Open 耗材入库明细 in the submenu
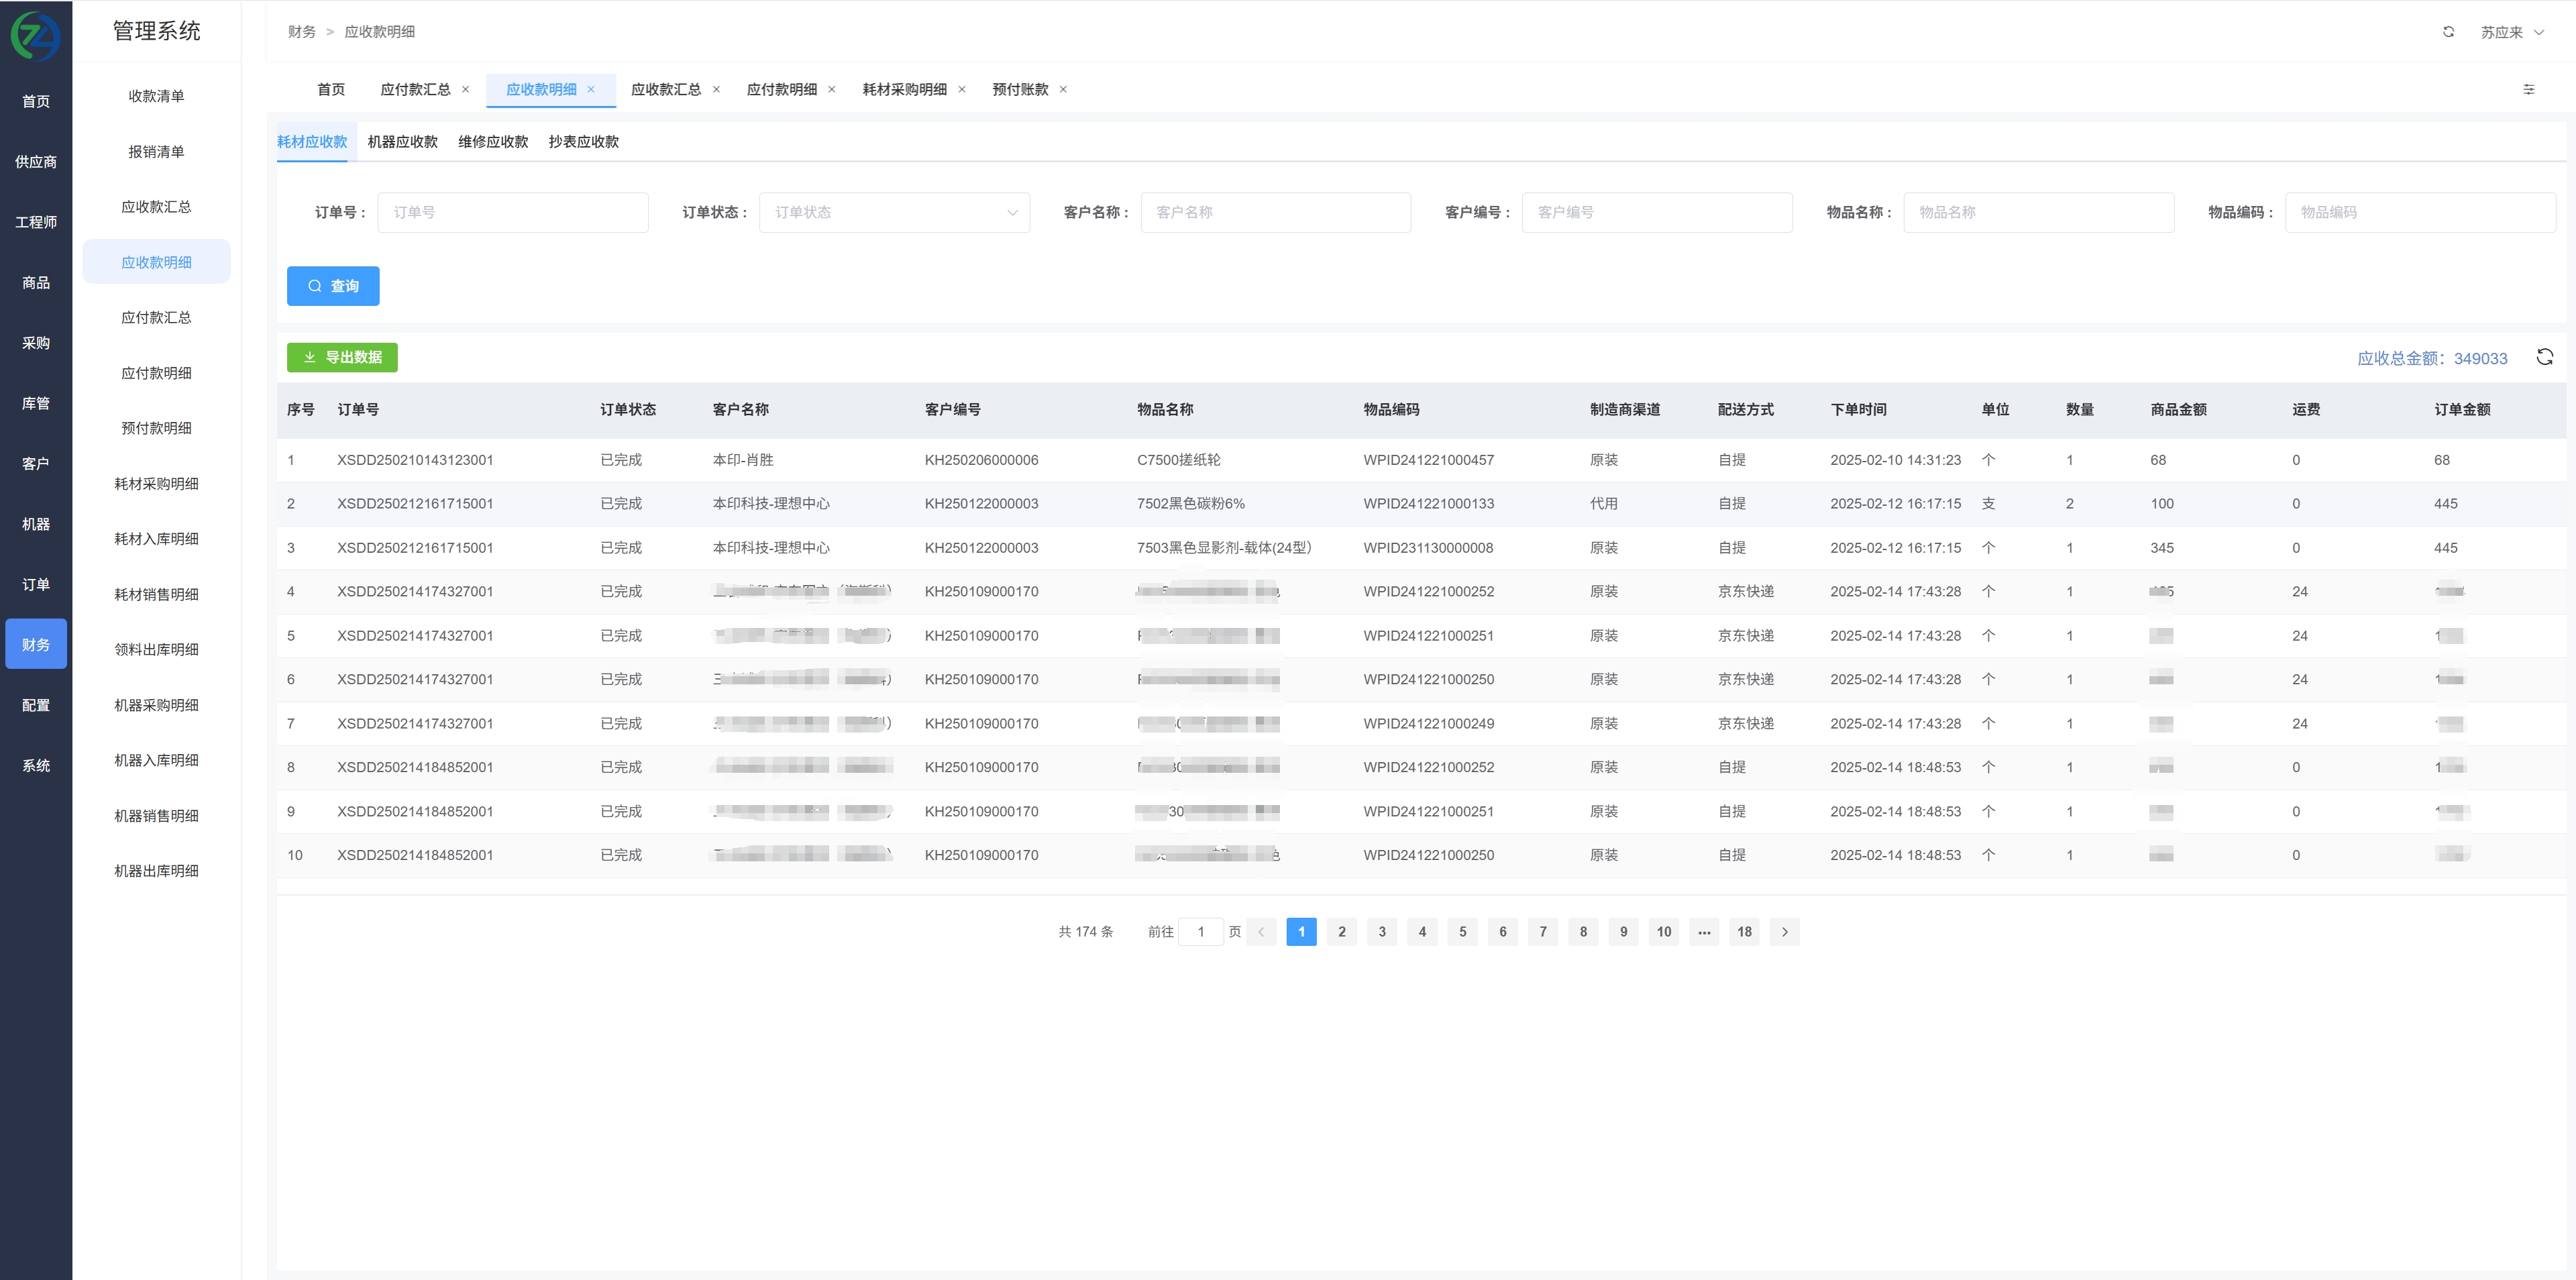This screenshot has width=2576, height=1280. [x=156, y=539]
